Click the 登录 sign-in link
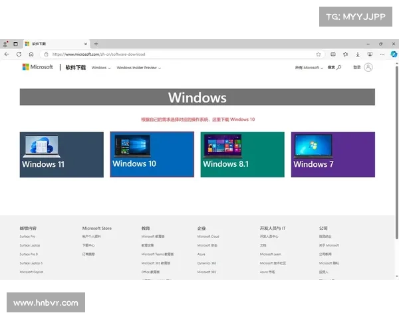399x319 pixels. pyautogui.click(x=356, y=67)
